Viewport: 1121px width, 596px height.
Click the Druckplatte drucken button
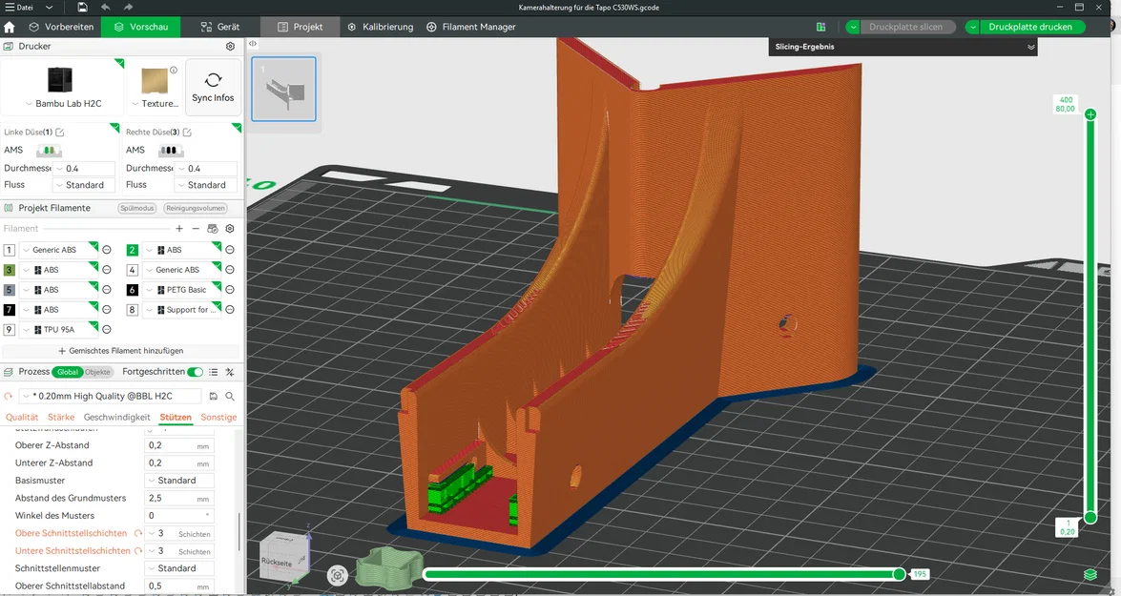point(1030,27)
